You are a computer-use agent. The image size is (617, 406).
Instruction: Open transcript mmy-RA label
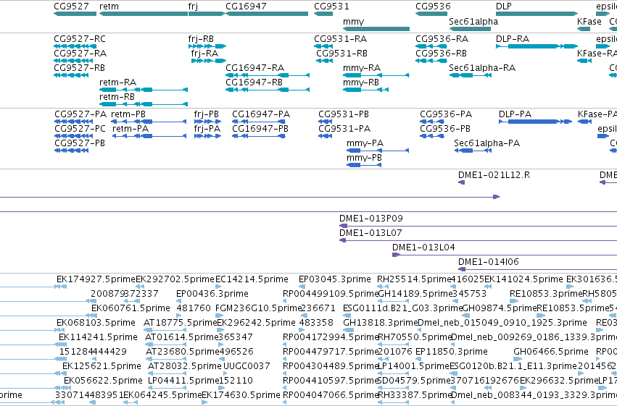[362, 68]
